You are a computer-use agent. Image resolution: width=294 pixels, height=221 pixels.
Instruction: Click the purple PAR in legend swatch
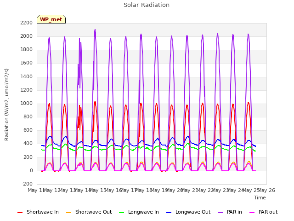pos(220,213)
